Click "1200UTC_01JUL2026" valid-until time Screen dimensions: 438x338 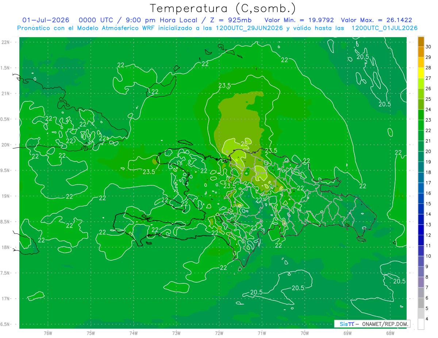[384, 28]
